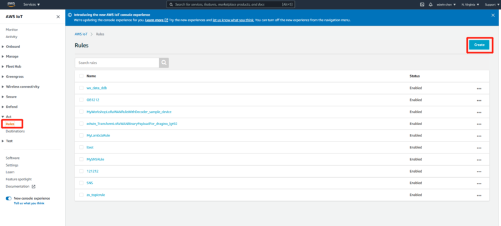Image resolution: width=501 pixels, height=226 pixels.
Task: Open the CloudShell terminal icon
Action: 421,4
